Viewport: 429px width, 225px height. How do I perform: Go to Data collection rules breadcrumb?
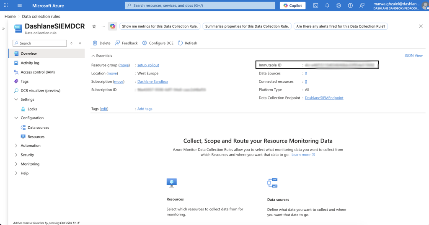pyautogui.click(x=41, y=16)
